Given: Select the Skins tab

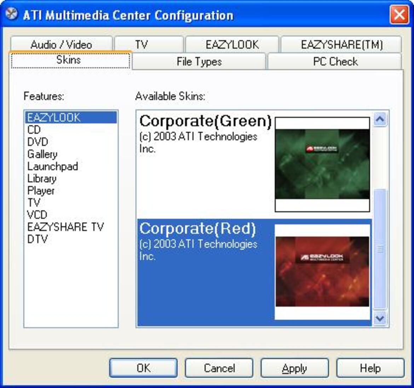Looking at the screenshot, I should pyautogui.click(x=70, y=60).
